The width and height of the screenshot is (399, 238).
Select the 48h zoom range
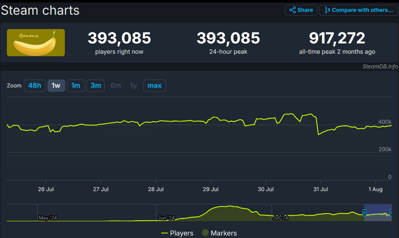point(35,86)
